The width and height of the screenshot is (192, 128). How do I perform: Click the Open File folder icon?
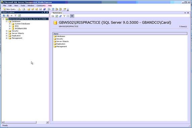29,9
